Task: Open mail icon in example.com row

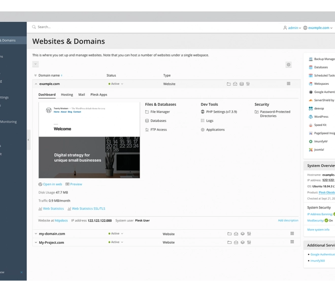Action: pos(235,84)
